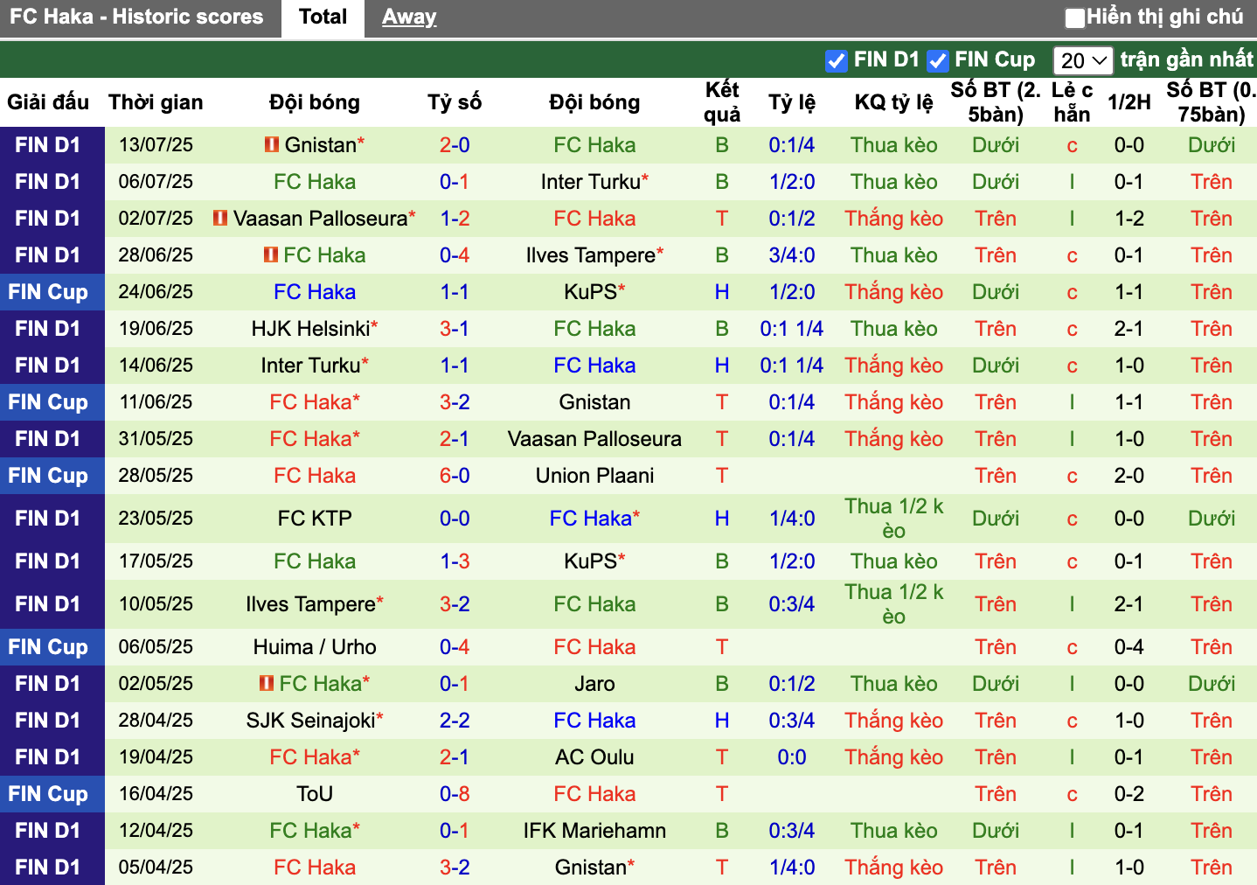This screenshot has height=885, width=1257.
Task: Select HJK Helsinki in 19/06/25 row
Action: pos(310,329)
